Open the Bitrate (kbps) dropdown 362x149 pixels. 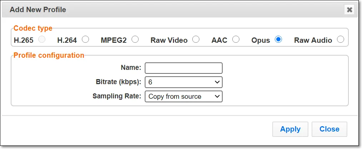point(184,82)
